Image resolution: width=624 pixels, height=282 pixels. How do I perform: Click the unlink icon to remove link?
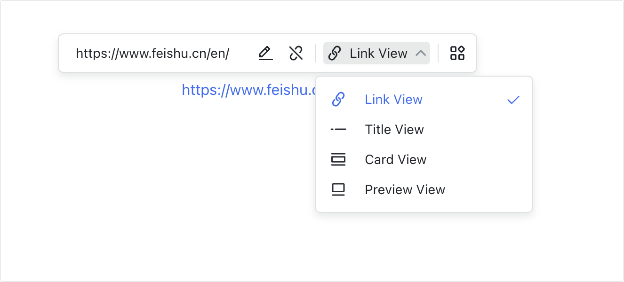point(296,53)
